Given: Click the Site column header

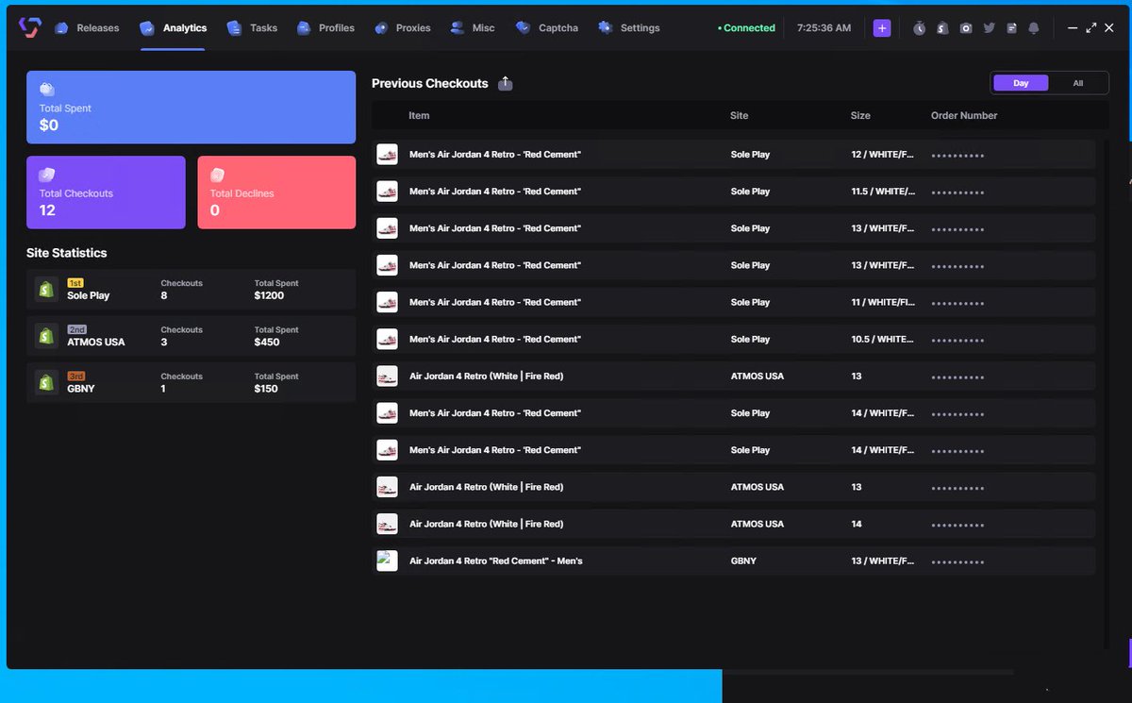Looking at the screenshot, I should pyautogui.click(x=740, y=116).
